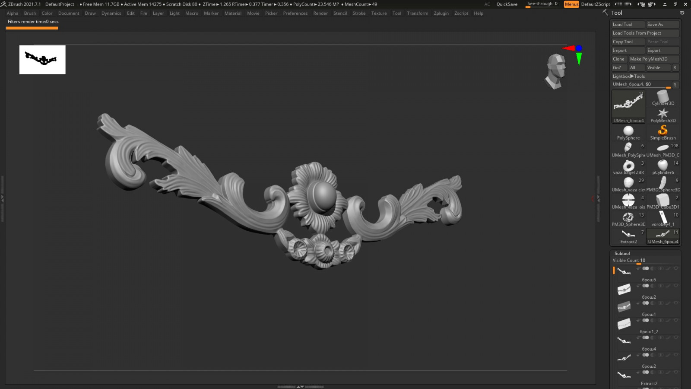This screenshot has height=389, width=691.
Task: Toggle eye visibility for брош5 subtool
Action: (x=676, y=268)
